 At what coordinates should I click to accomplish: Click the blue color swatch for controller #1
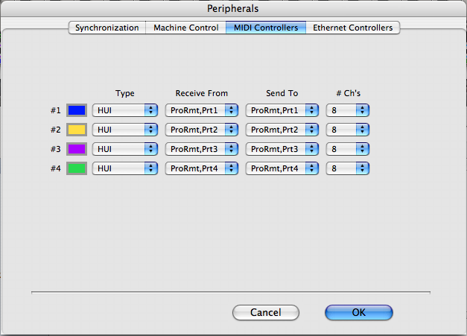77,110
